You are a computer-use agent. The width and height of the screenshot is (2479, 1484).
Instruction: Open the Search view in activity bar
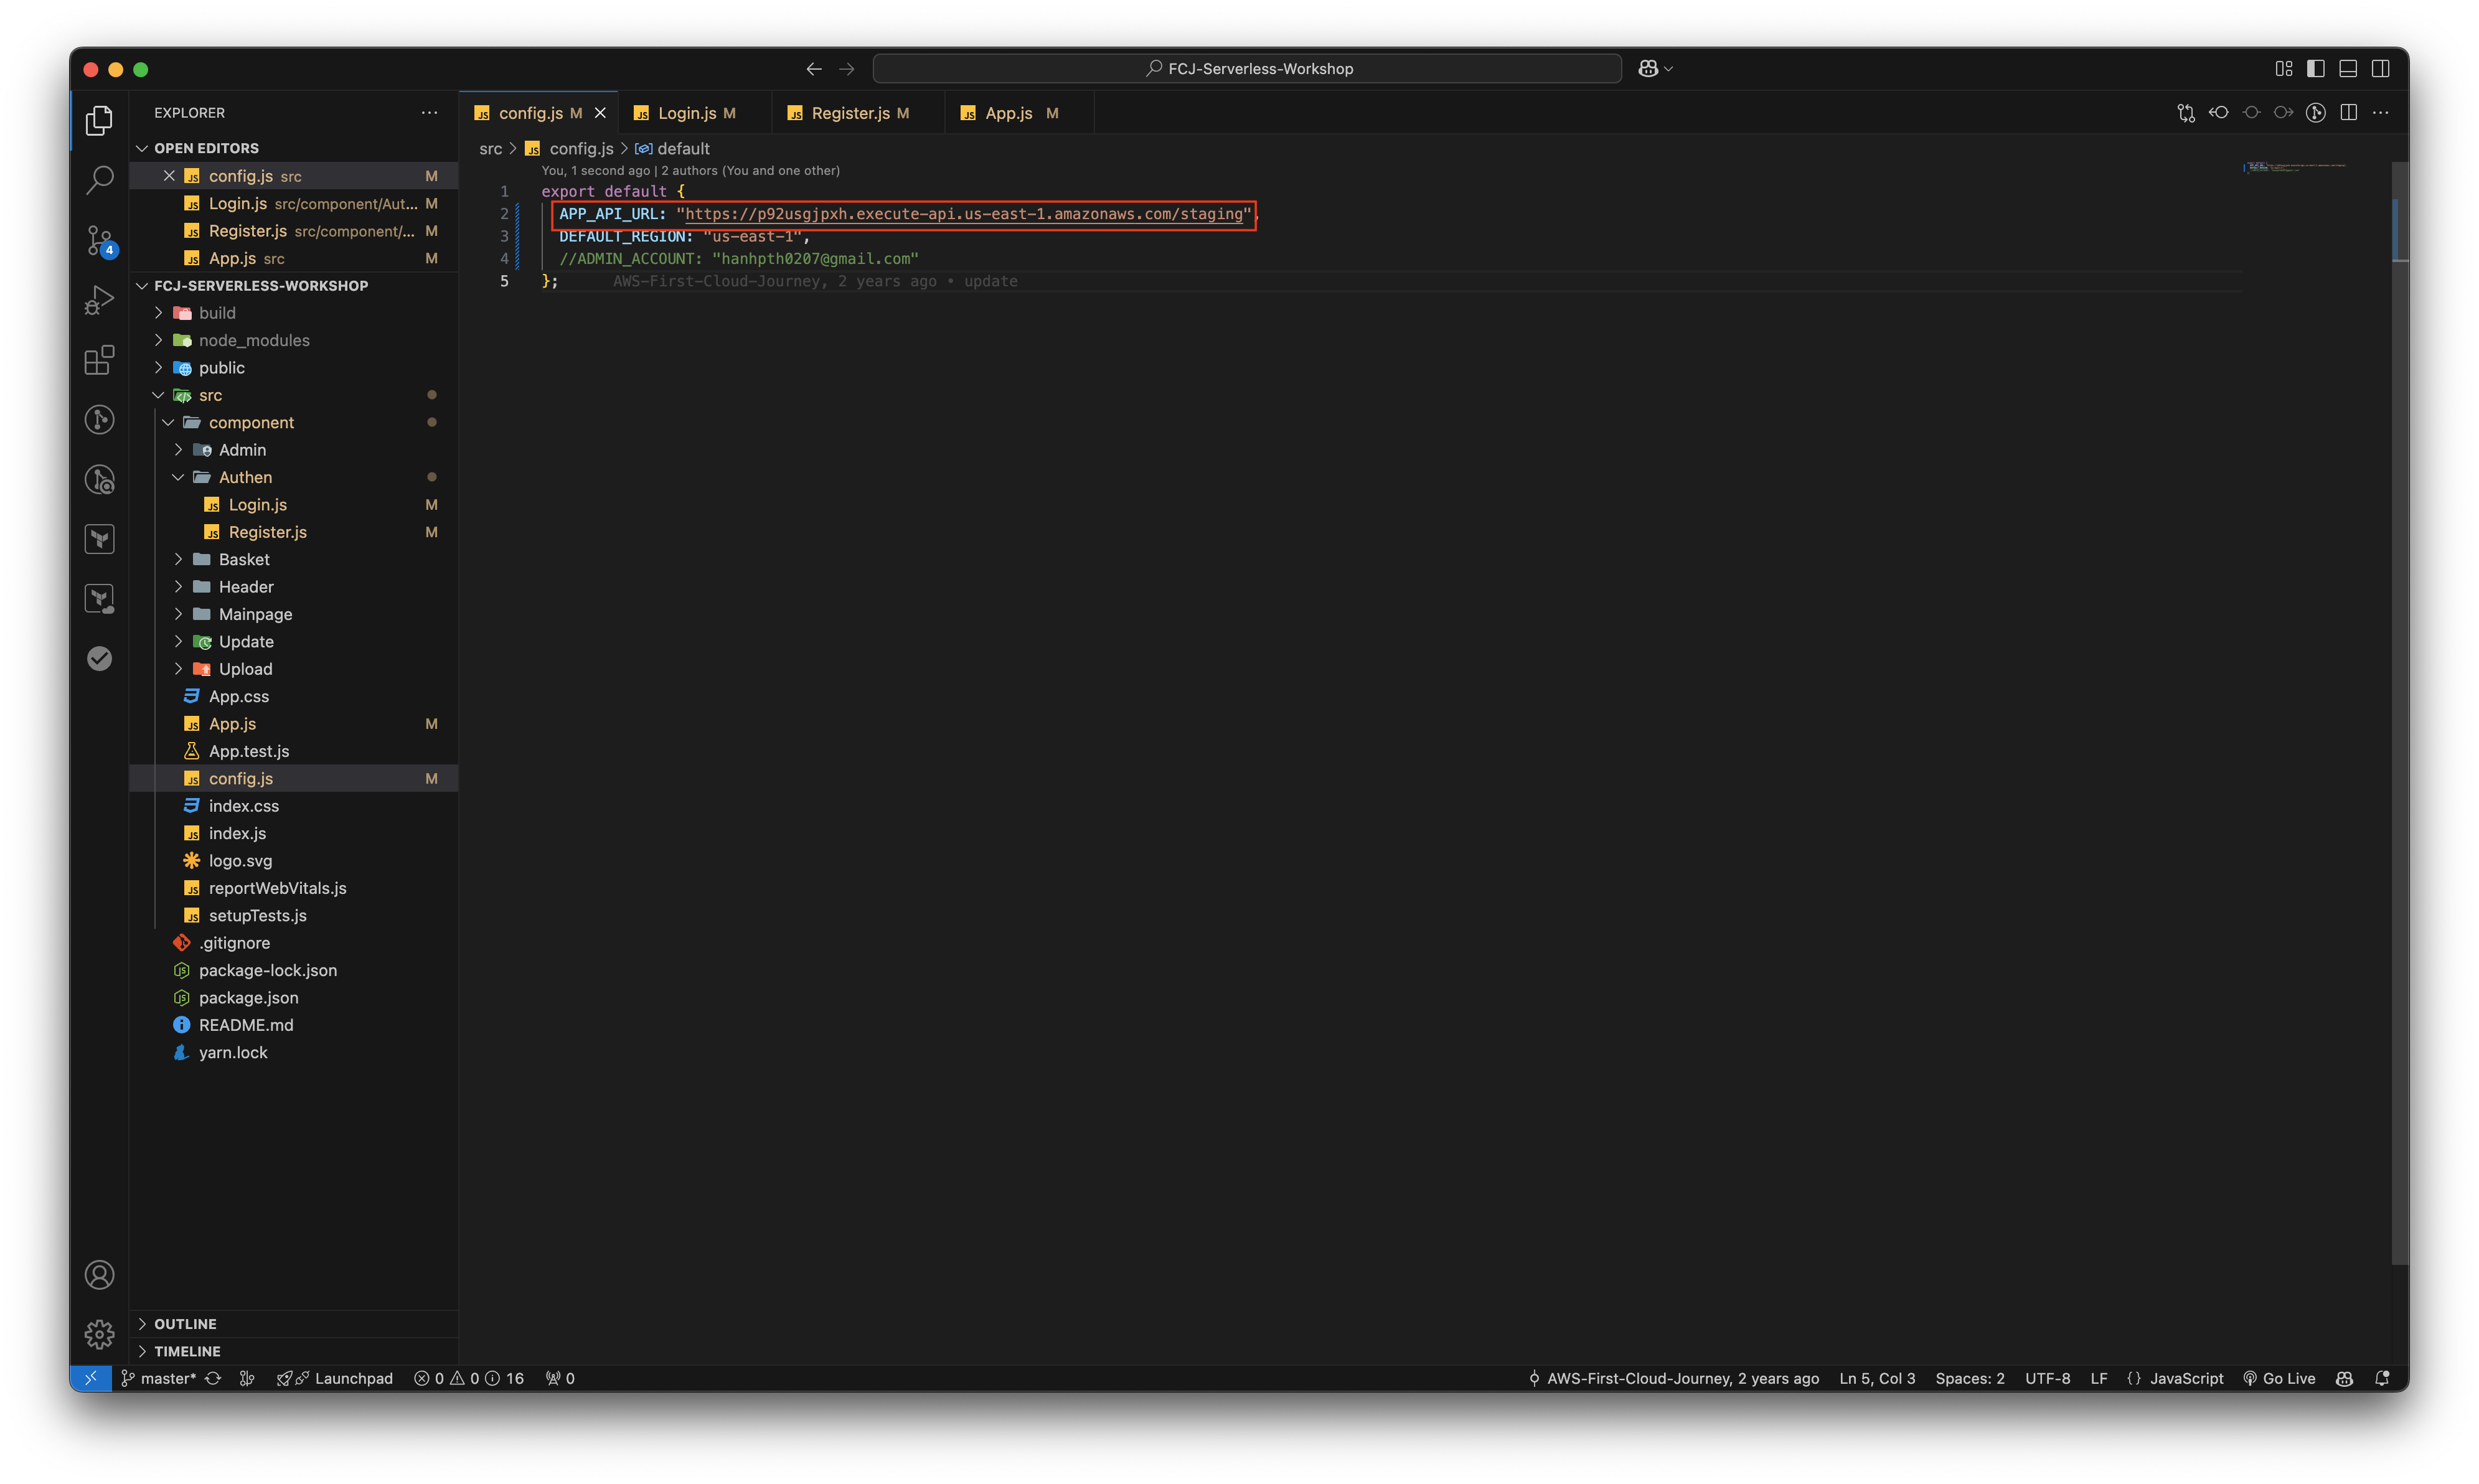[99, 181]
